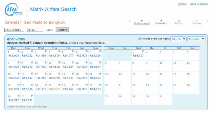
Task: Select lowest fare R$2,923 on April 25
Action: click(54, 89)
